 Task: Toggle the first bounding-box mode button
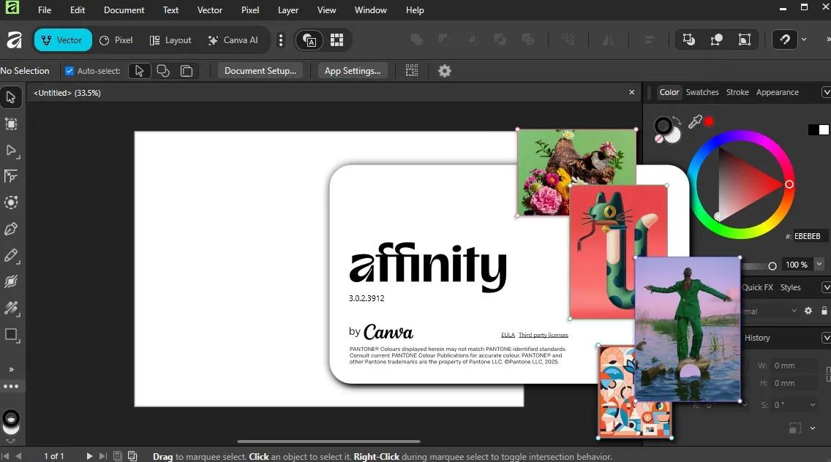click(688, 39)
